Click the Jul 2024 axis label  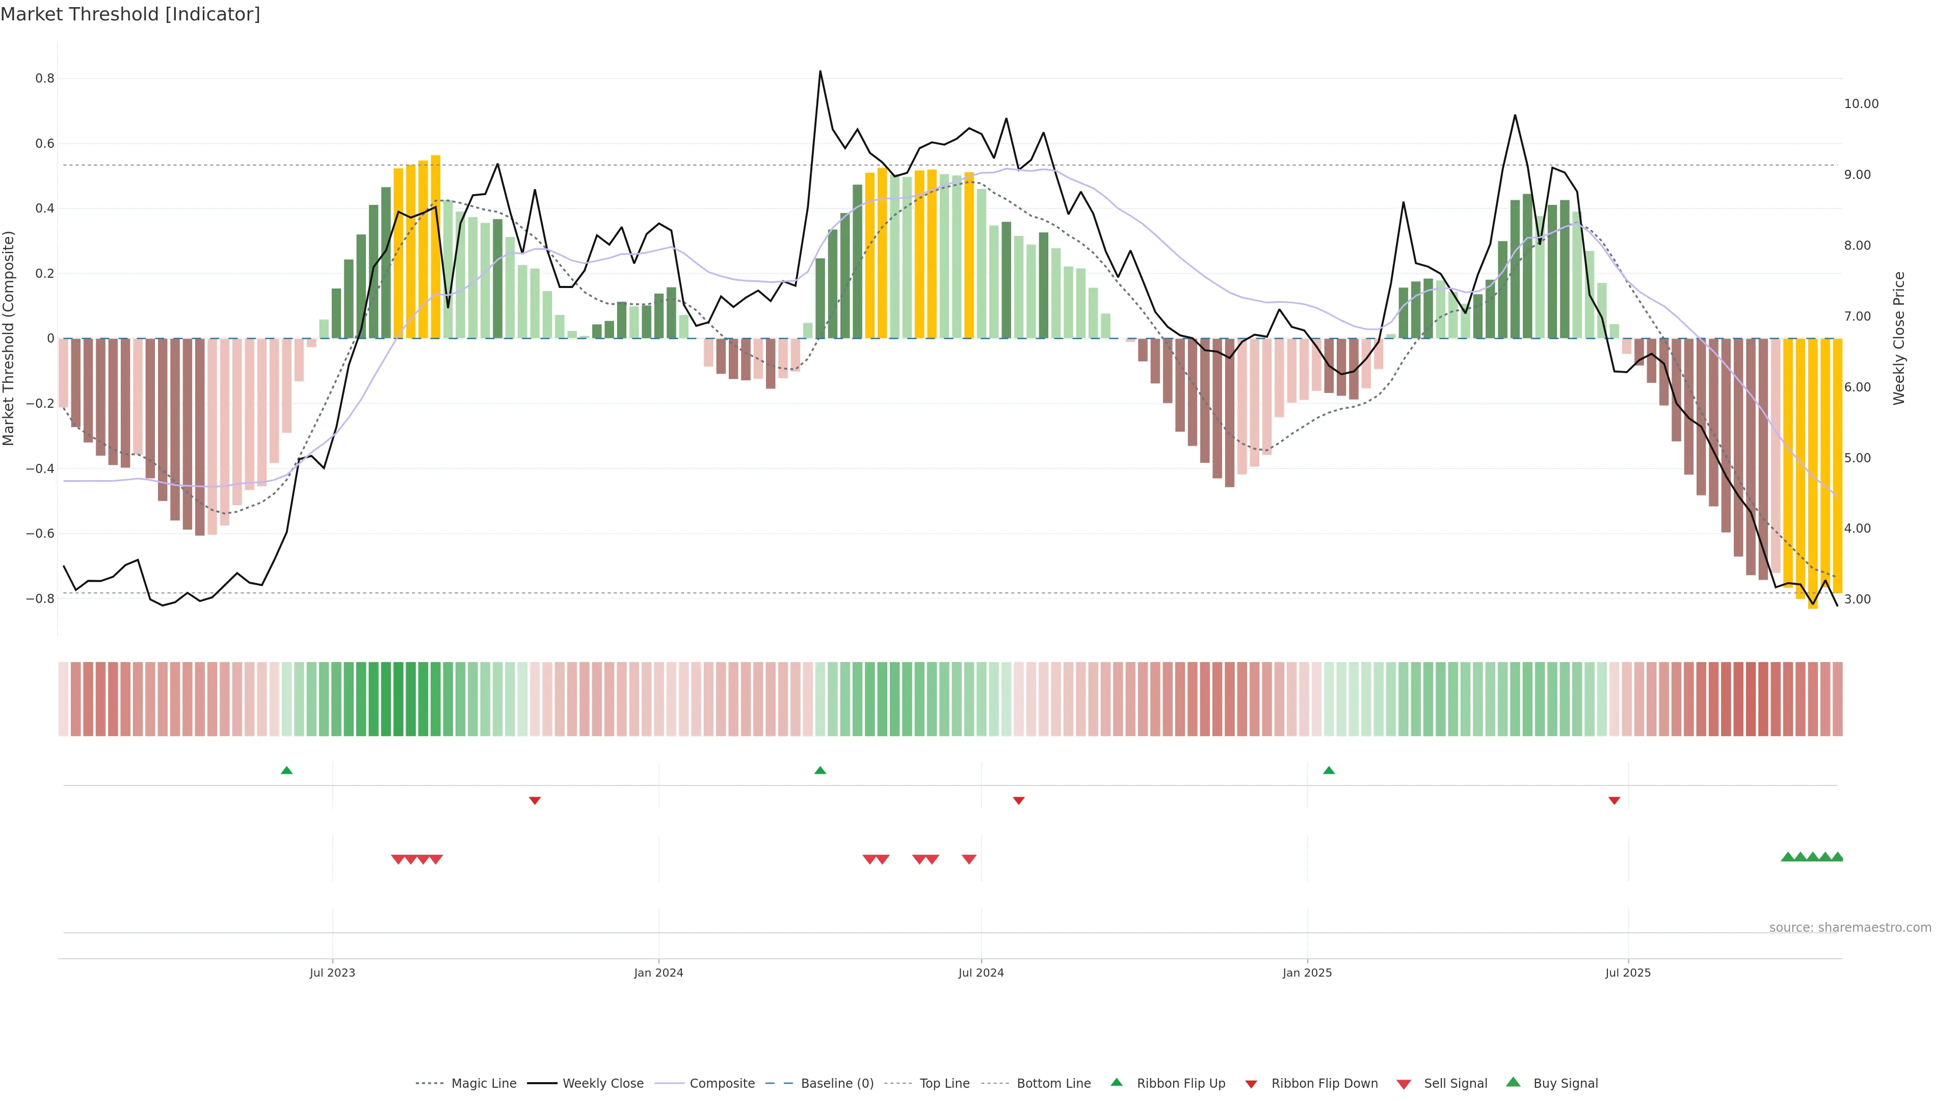pyautogui.click(x=981, y=973)
